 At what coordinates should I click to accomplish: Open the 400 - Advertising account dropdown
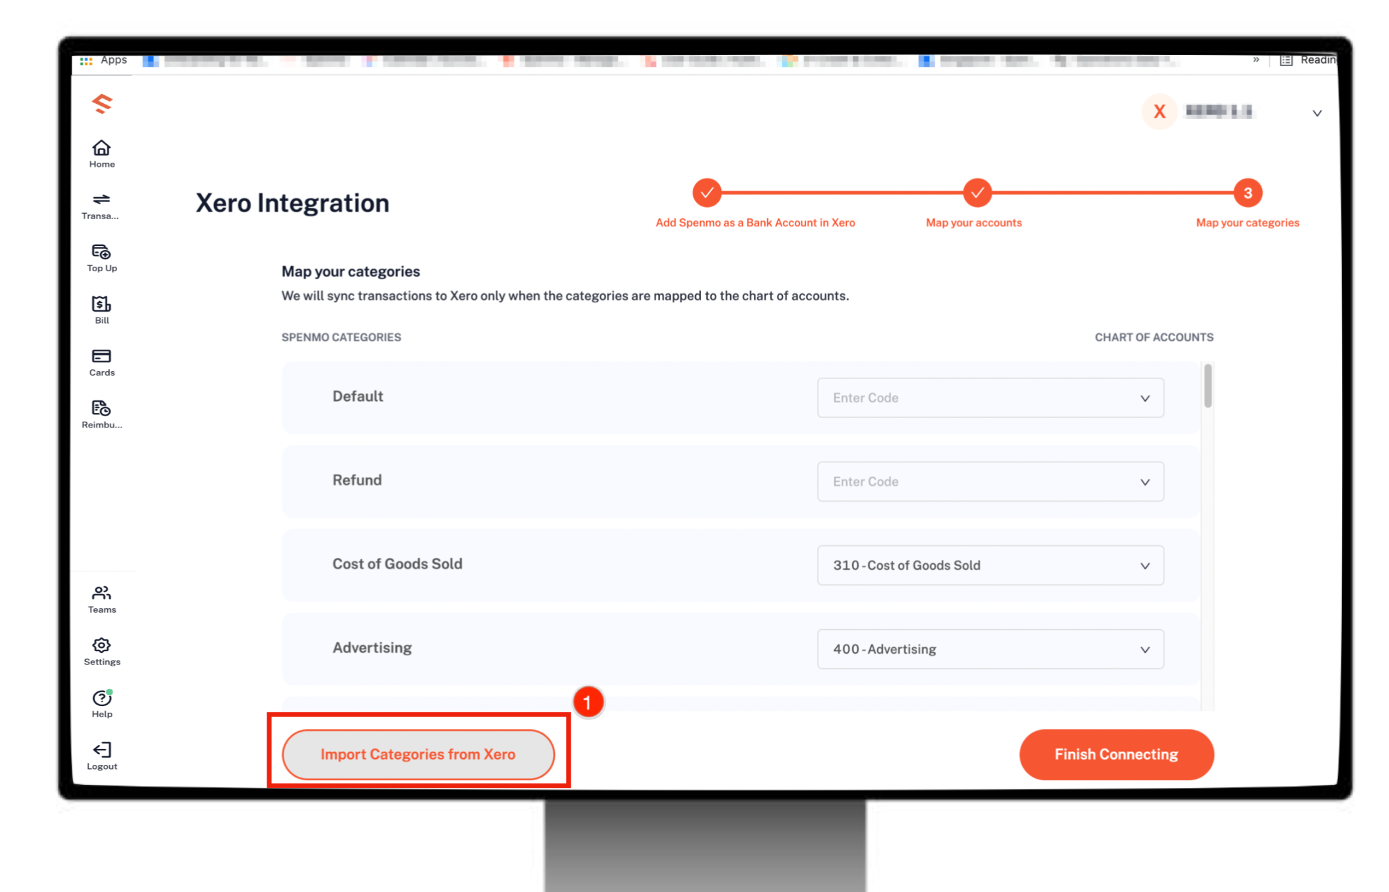990,649
